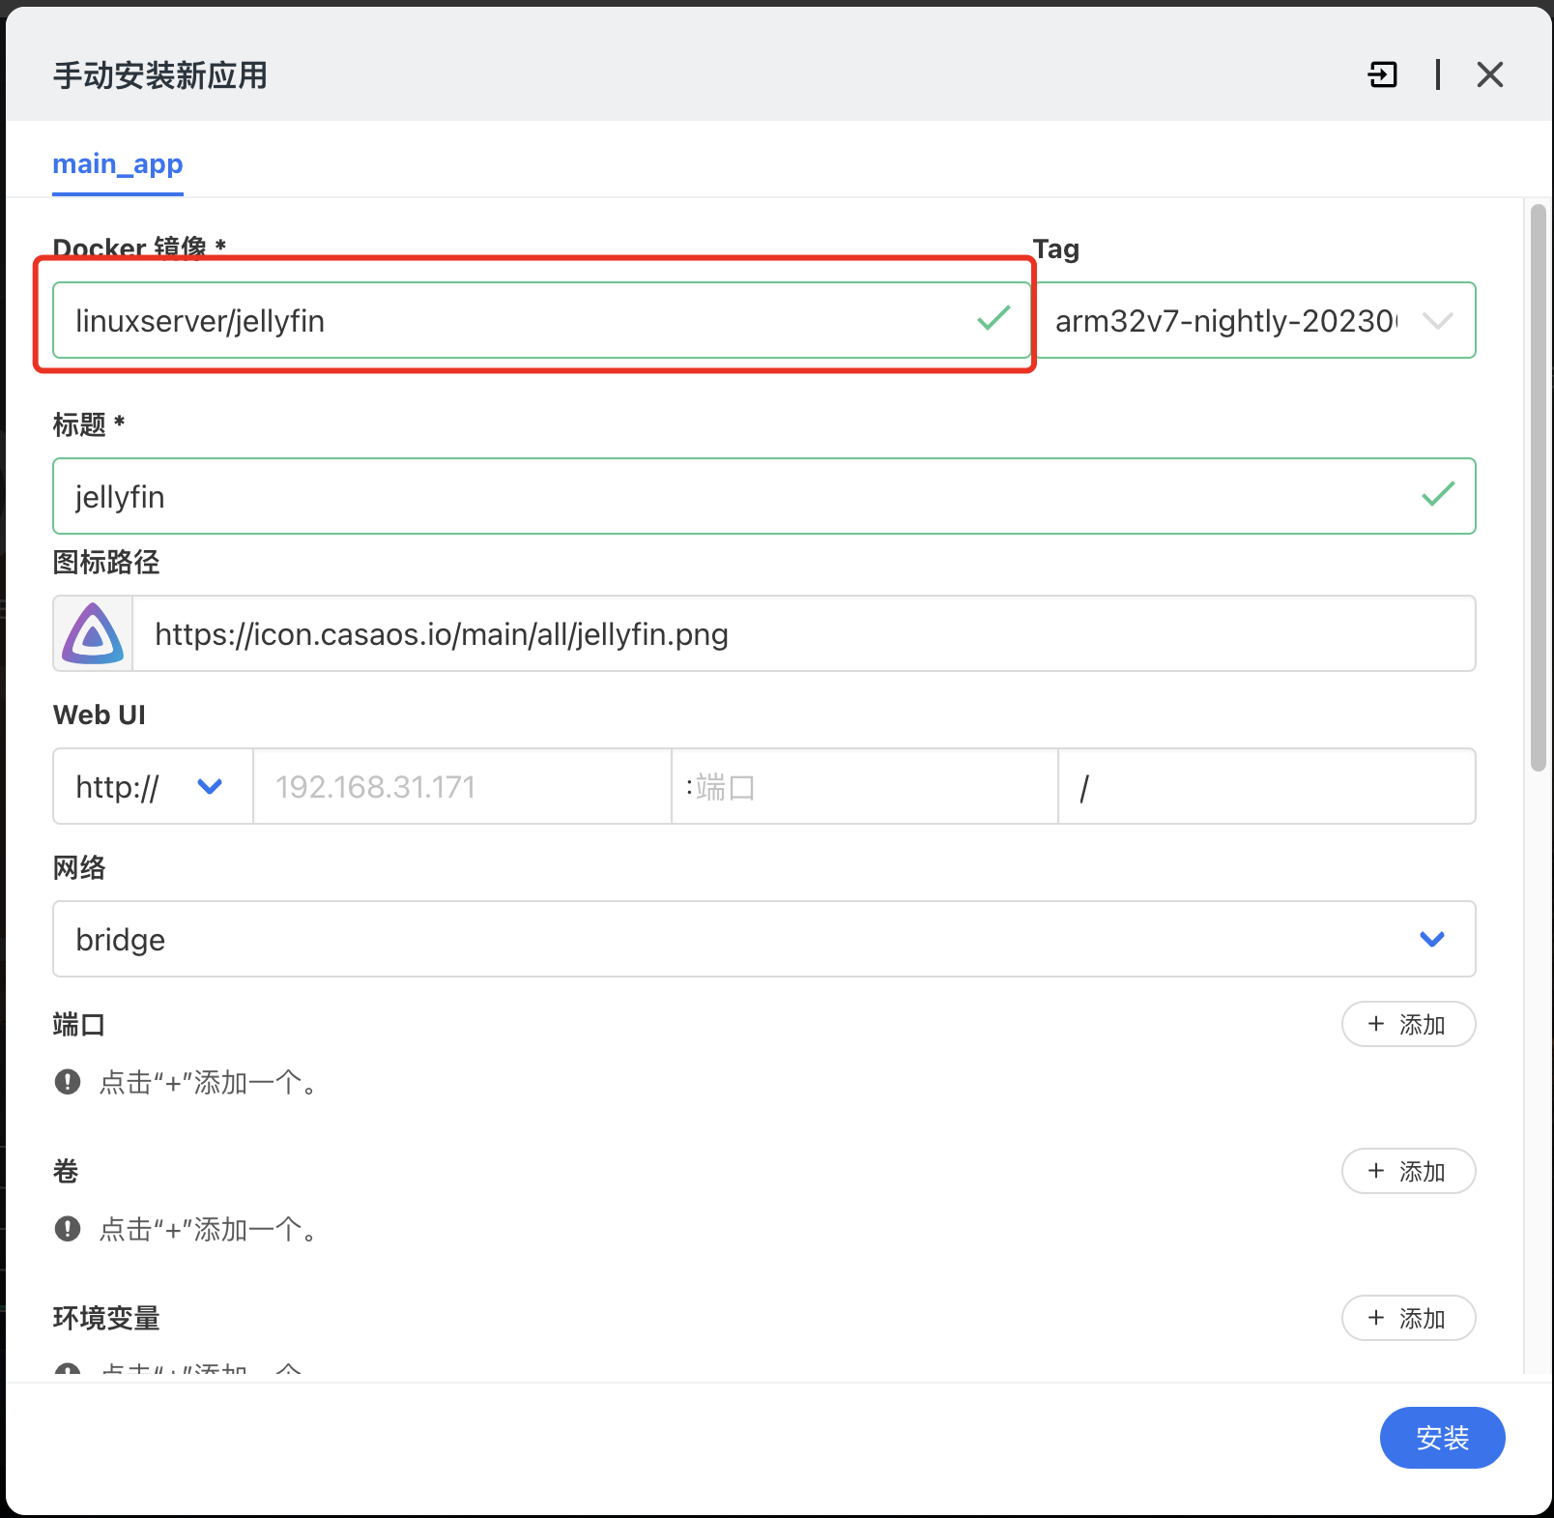The height and width of the screenshot is (1518, 1554).
Task: Add a new port mapping with 添加
Action: pyautogui.click(x=1407, y=1024)
